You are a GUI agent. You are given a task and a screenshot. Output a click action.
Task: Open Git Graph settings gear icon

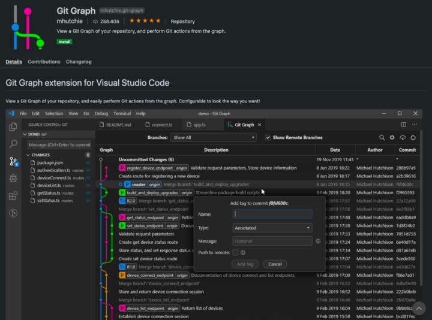(x=392, y=138)
